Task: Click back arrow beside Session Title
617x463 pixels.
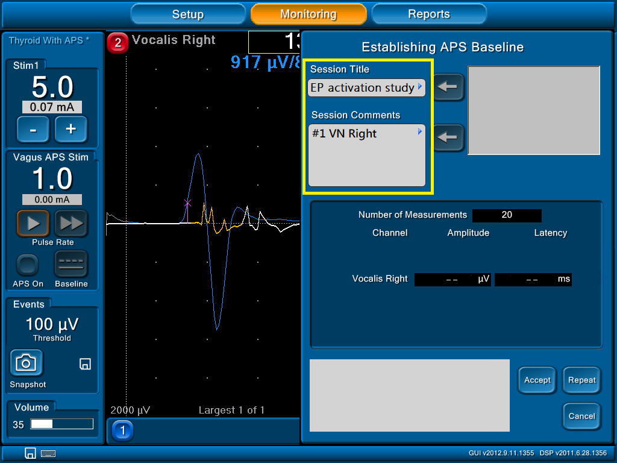Action: [448, 87]
